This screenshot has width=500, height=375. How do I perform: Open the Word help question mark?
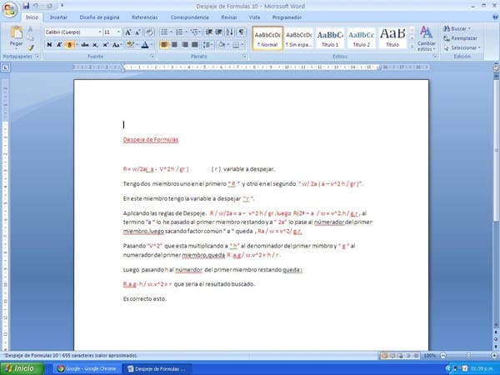pos(496,17)
